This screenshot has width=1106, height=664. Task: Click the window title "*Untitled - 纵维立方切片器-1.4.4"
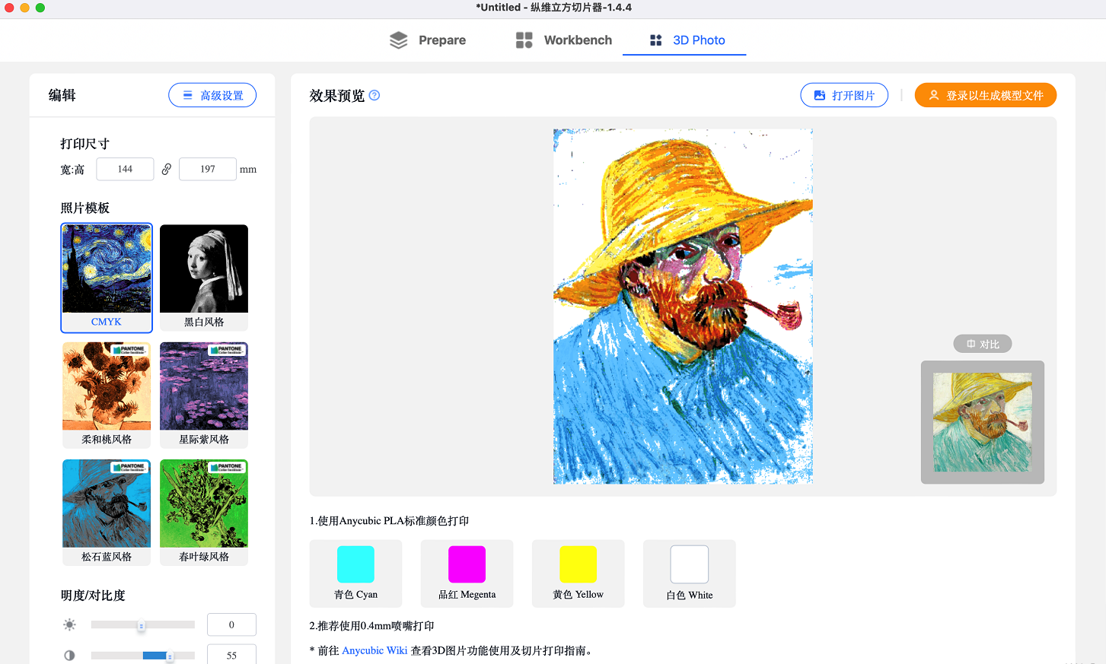pos(553,8)
